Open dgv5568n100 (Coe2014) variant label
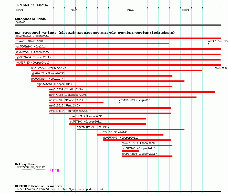228x193 pixels. click(93, 127)
